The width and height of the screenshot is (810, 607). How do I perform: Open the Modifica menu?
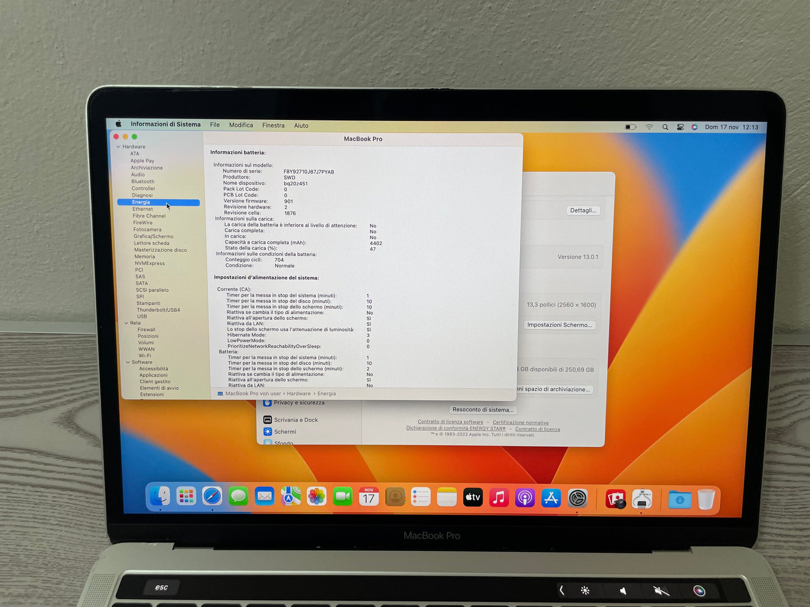point(241,125)
